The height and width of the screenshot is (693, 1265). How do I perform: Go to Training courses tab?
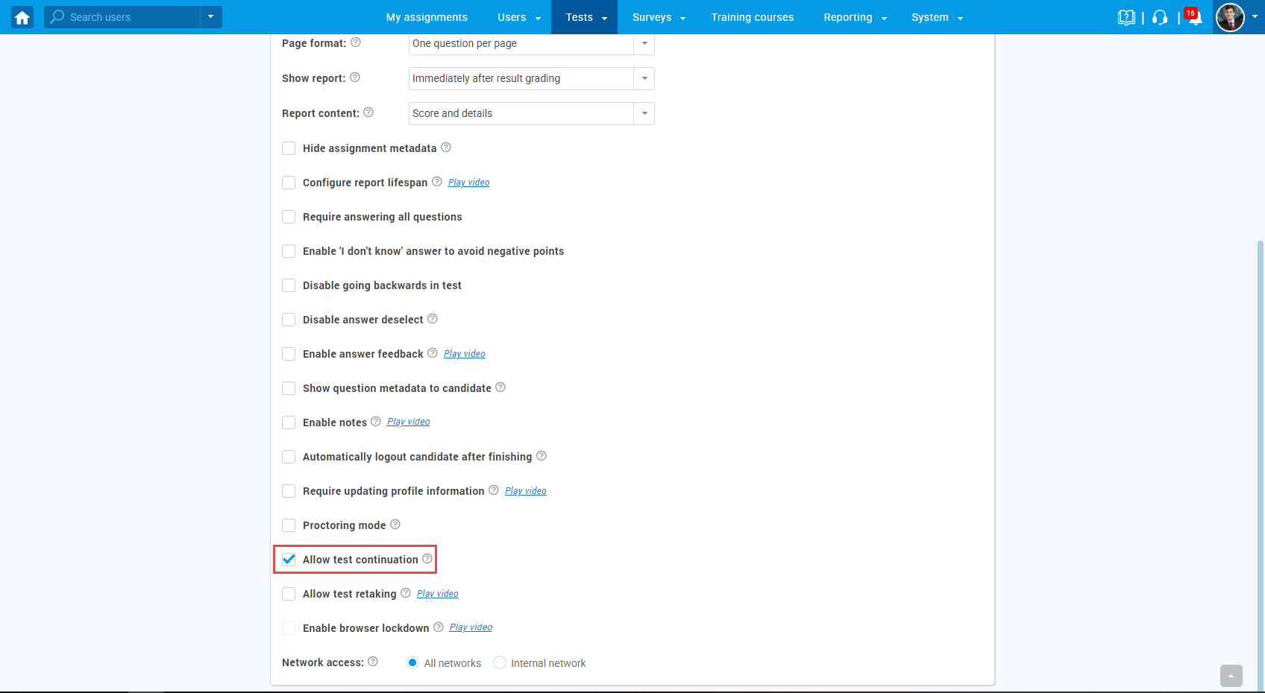(752, 17)
